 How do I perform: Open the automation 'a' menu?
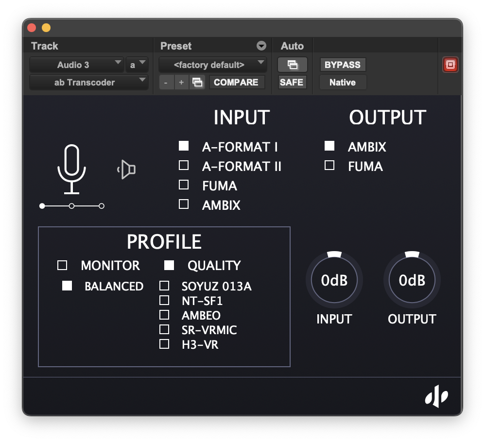pos(137,64)
